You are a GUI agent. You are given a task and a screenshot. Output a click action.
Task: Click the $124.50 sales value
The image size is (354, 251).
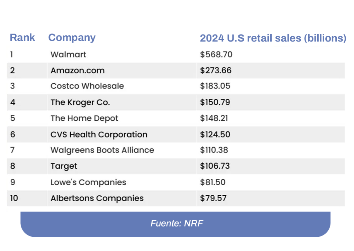[215, 134]
